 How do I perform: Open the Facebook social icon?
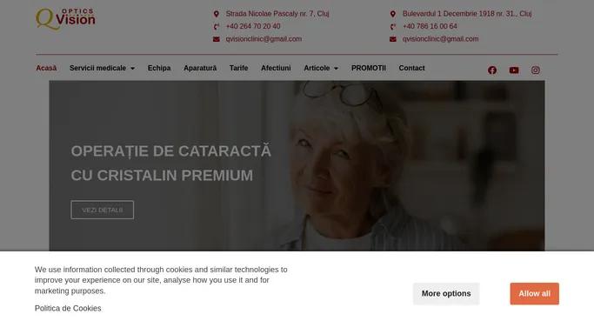click(x=492, y=70)
